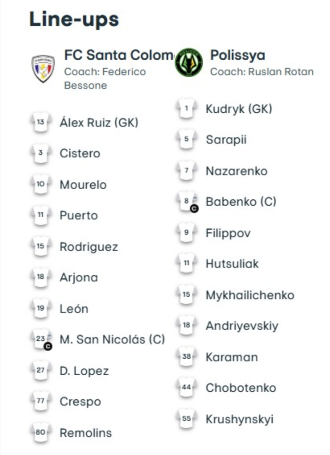Click the Polissya club logo
This screenshot has width=330, height=455.
coord(189,63)
